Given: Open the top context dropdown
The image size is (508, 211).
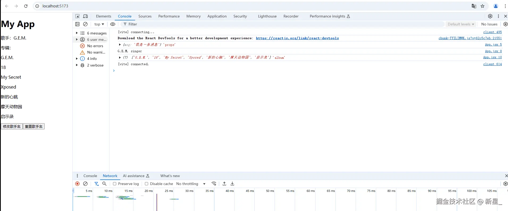Looking at the screenshot, I should pos(99,24).
